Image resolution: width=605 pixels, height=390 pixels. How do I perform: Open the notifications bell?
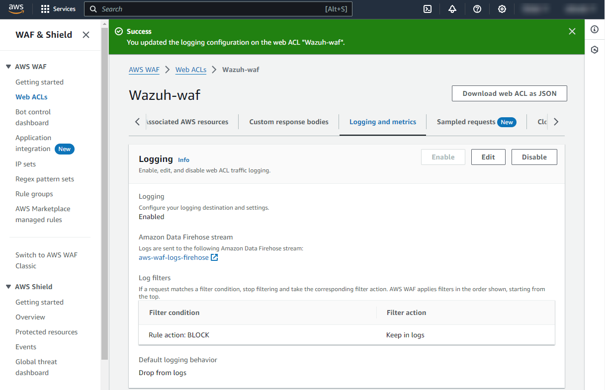pyautogui.click(x=452, y=9)
